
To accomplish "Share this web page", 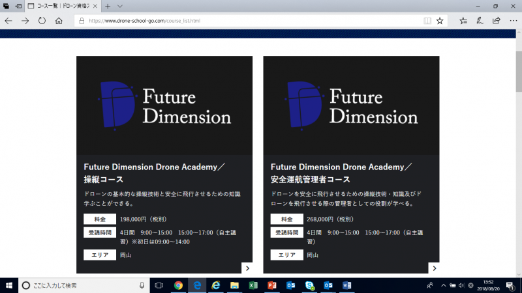I will [497, 21].
